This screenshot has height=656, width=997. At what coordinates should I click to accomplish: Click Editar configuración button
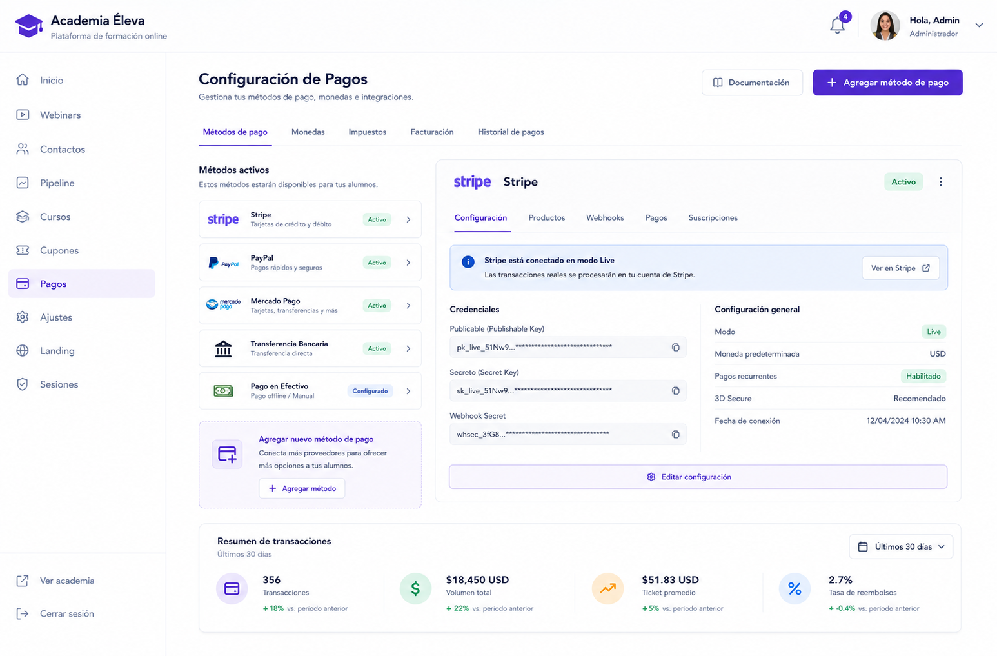(698, 477)
